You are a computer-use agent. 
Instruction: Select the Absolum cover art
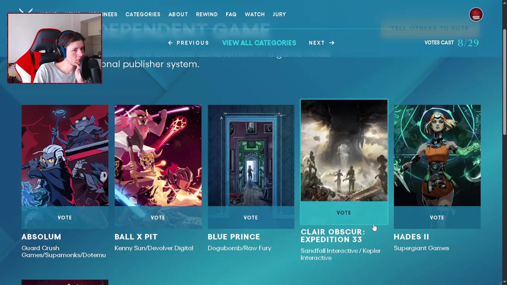click(65, 156)
